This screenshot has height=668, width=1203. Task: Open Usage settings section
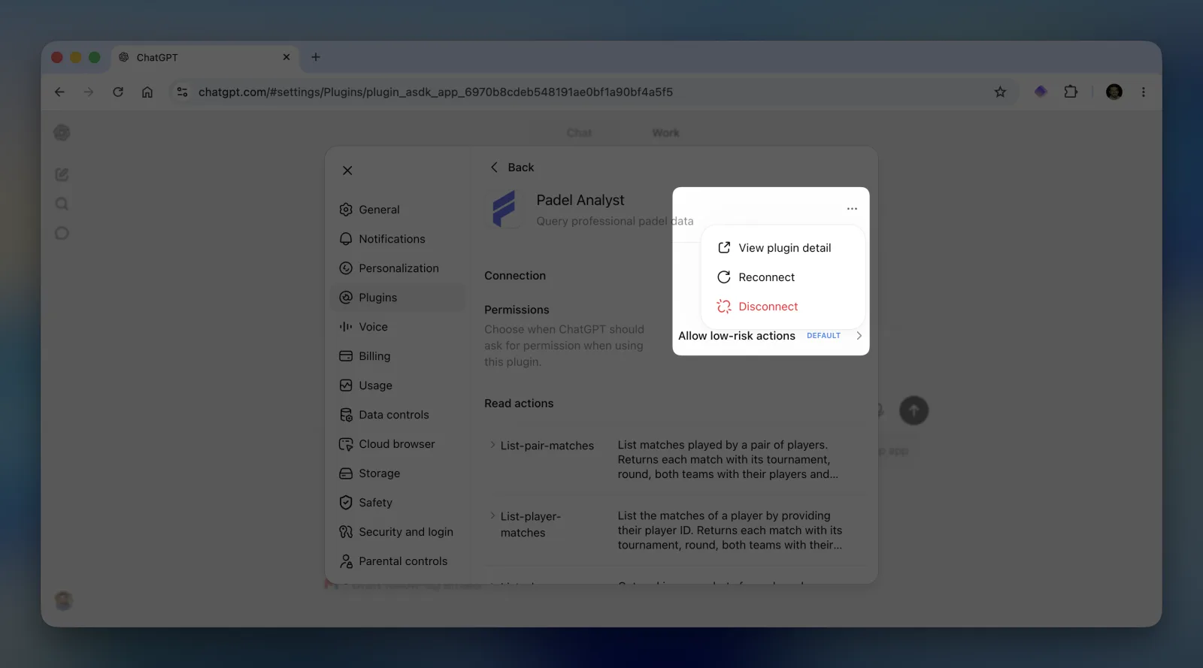tap(398, 385)
